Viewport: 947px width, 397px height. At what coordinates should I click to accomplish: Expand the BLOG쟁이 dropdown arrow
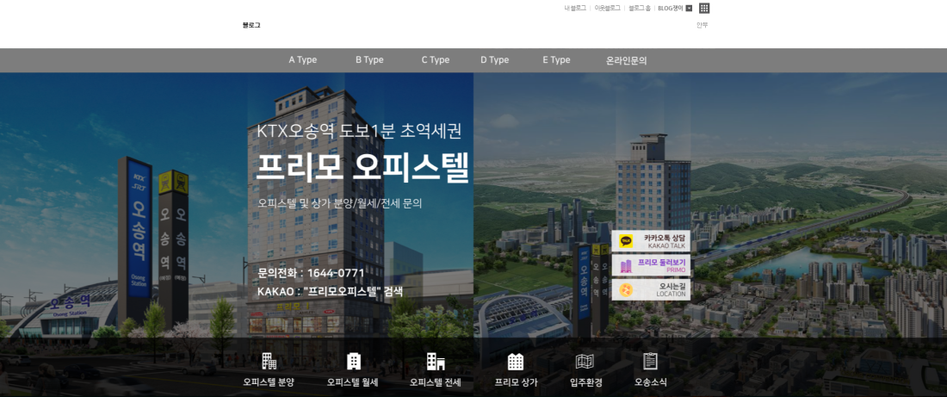tap(689, 9)
